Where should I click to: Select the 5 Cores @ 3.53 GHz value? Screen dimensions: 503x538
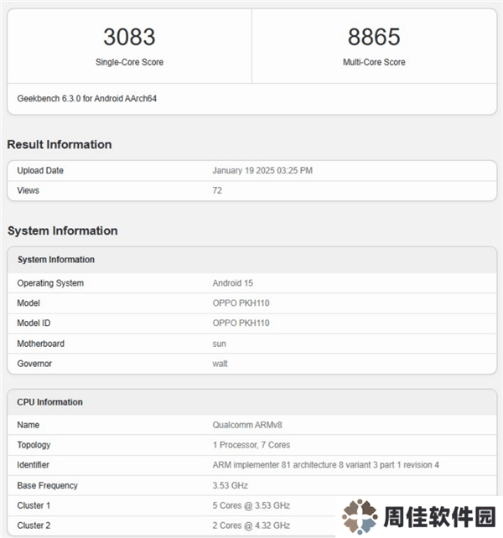click(x=251, y=505)
